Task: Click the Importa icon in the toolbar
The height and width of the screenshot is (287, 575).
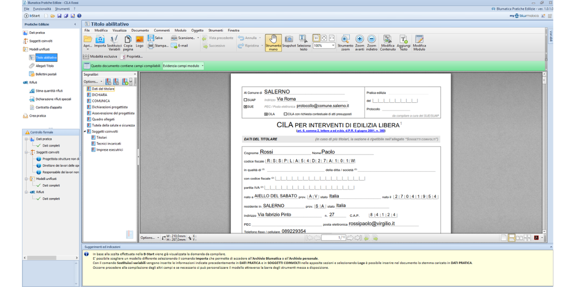Action: (100, 39)
